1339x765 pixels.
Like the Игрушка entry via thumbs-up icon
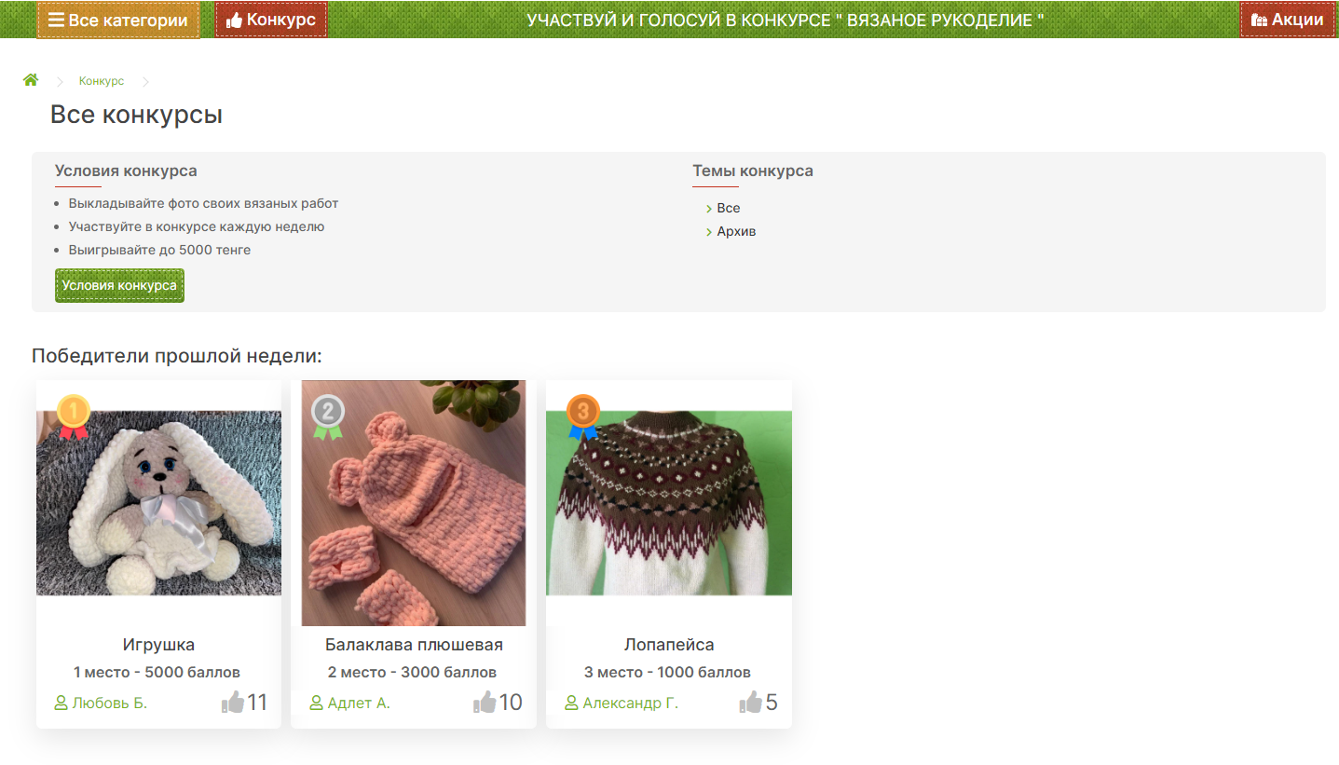click(233, 703)
